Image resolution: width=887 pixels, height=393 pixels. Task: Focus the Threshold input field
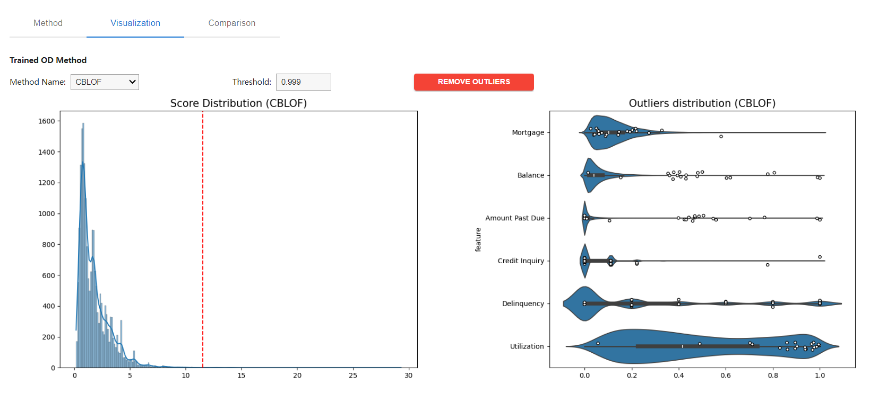click(303, 82)
